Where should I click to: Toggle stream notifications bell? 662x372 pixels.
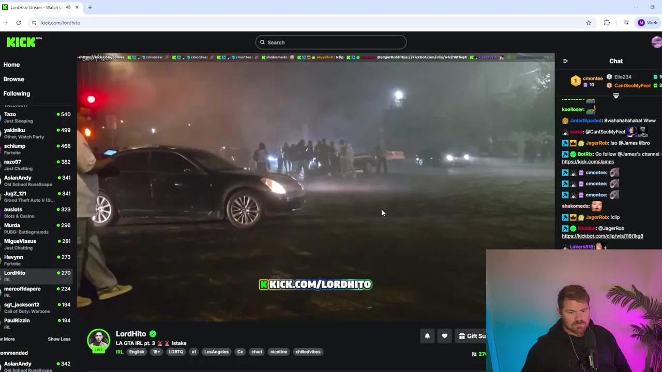[x=427, y=336]
